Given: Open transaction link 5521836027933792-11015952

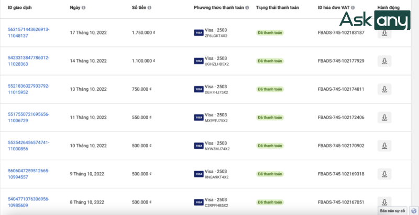Looking at the screenshot, I should click(28, 89).
